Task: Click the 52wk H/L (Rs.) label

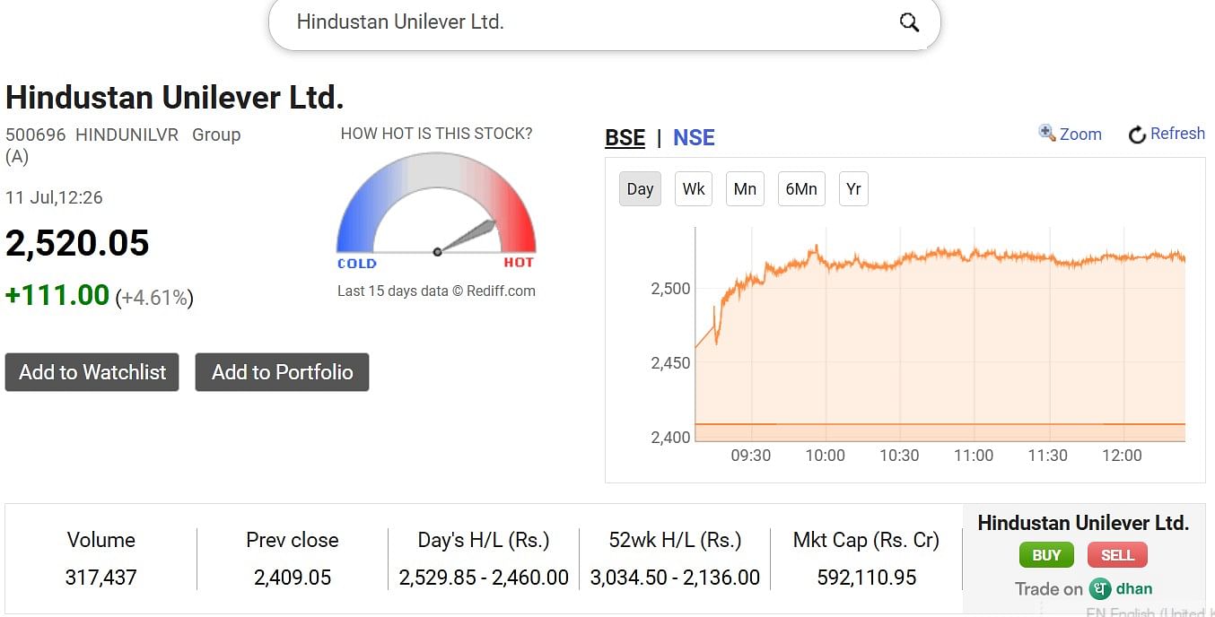Action: pos(675,540)
